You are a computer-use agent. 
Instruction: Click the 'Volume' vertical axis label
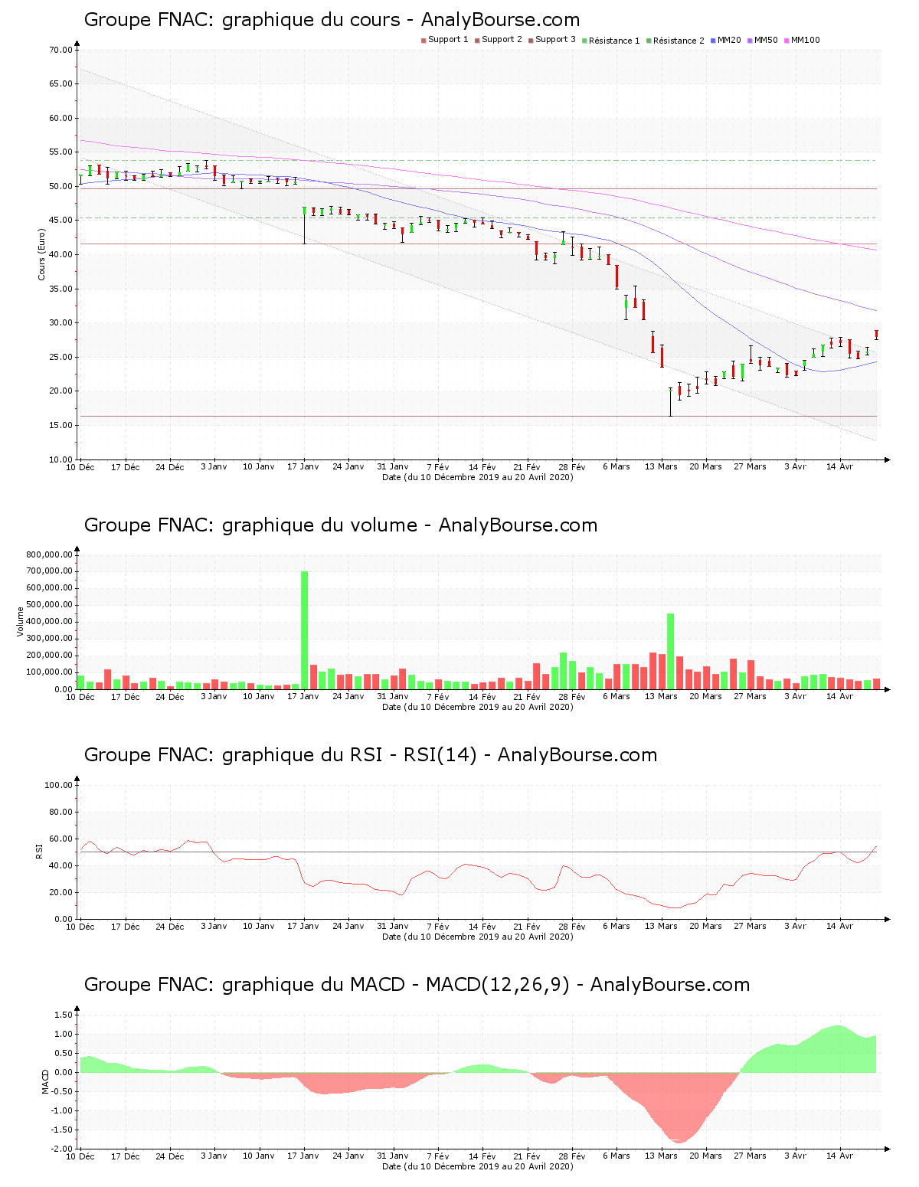point(21,622)
